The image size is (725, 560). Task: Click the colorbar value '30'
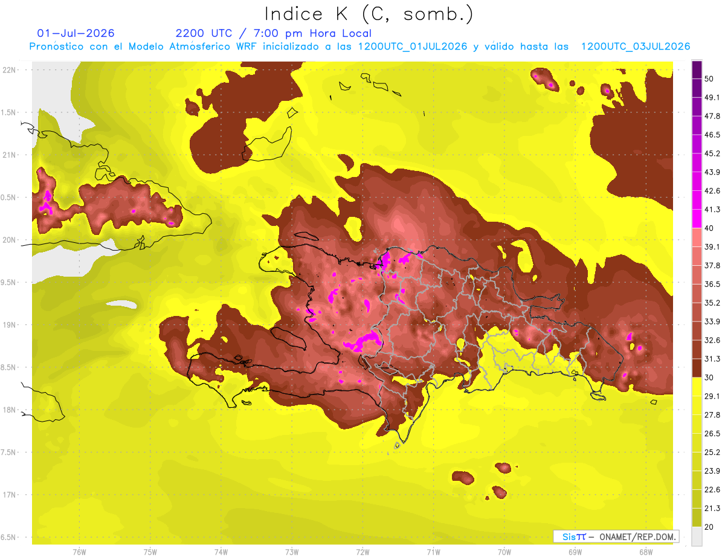click(x=710, y=378)
